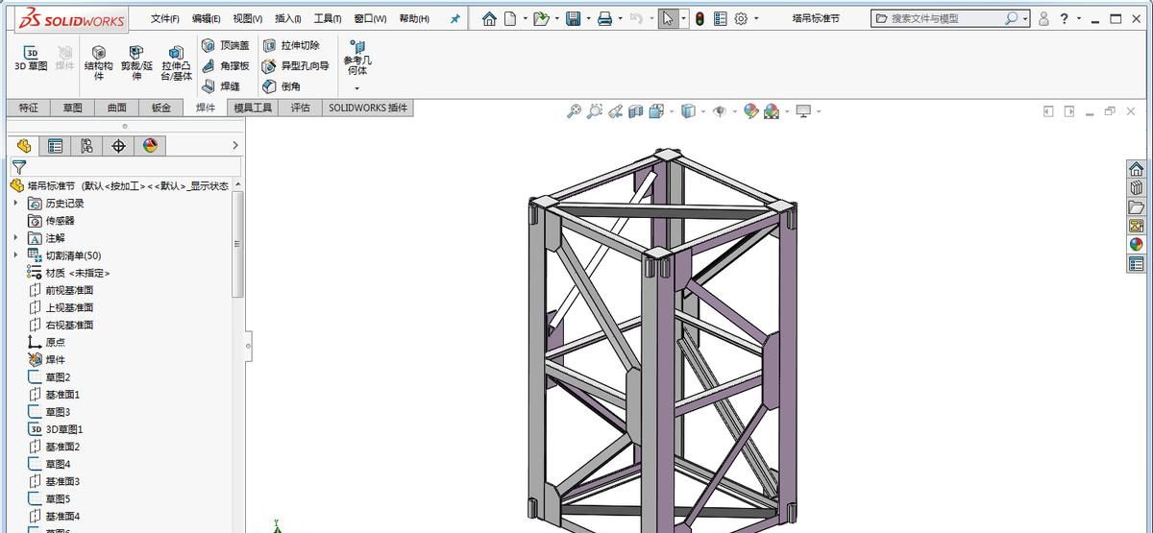The width and height of the screenshot is (1153, 533).
Task: Switch to DimXpertManager crosshair tab
Action: (x=118, y=146)
